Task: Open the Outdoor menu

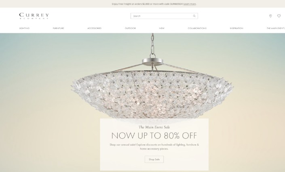Action: (130, 28)
